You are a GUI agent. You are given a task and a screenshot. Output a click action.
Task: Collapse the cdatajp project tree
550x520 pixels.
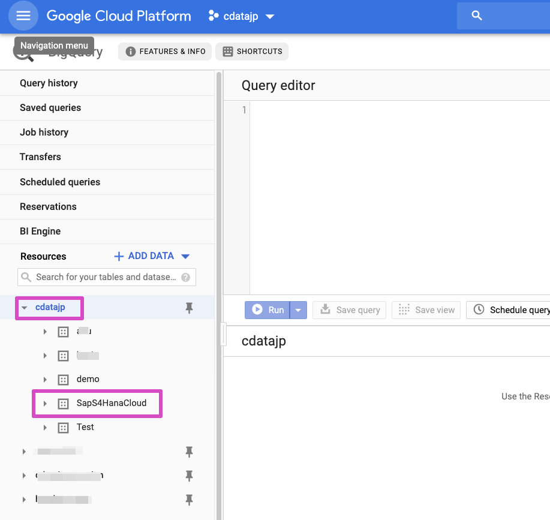tap(25, 308)
